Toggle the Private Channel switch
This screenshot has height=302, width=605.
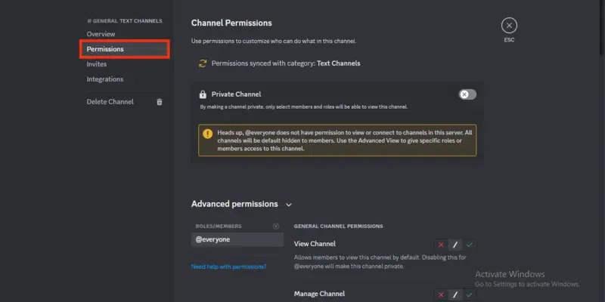[x=467, y=94]
